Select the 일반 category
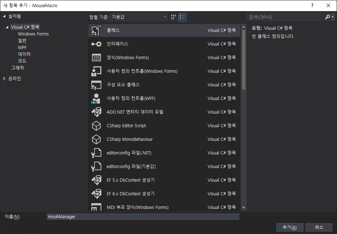This screenshot has height=234, width=337. [22, 40]
